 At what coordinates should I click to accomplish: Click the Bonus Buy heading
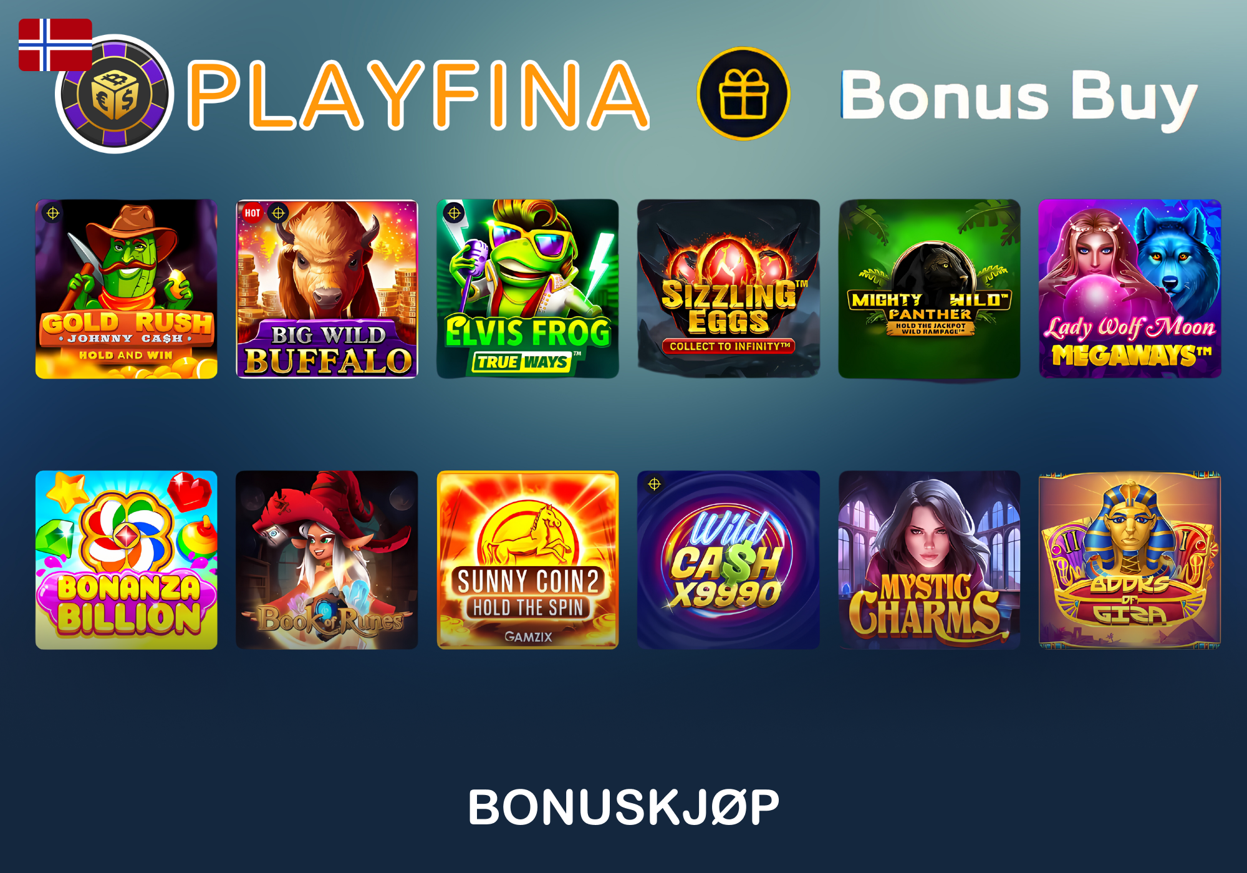[1019, 99]
